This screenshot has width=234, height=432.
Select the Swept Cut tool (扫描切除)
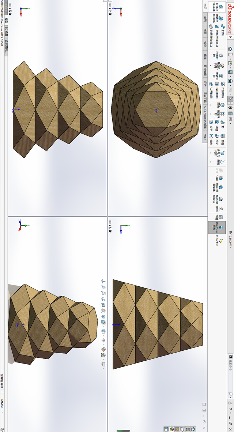click(223, 90)
